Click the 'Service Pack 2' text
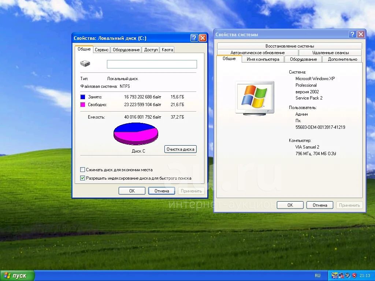 [x=309, y=98]
